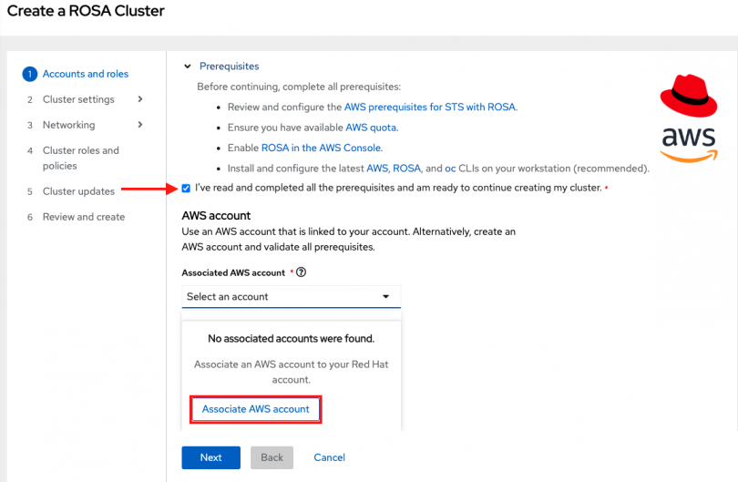Click the Cancel link
Screen dimensions: 738x482
tap(329, 457)
